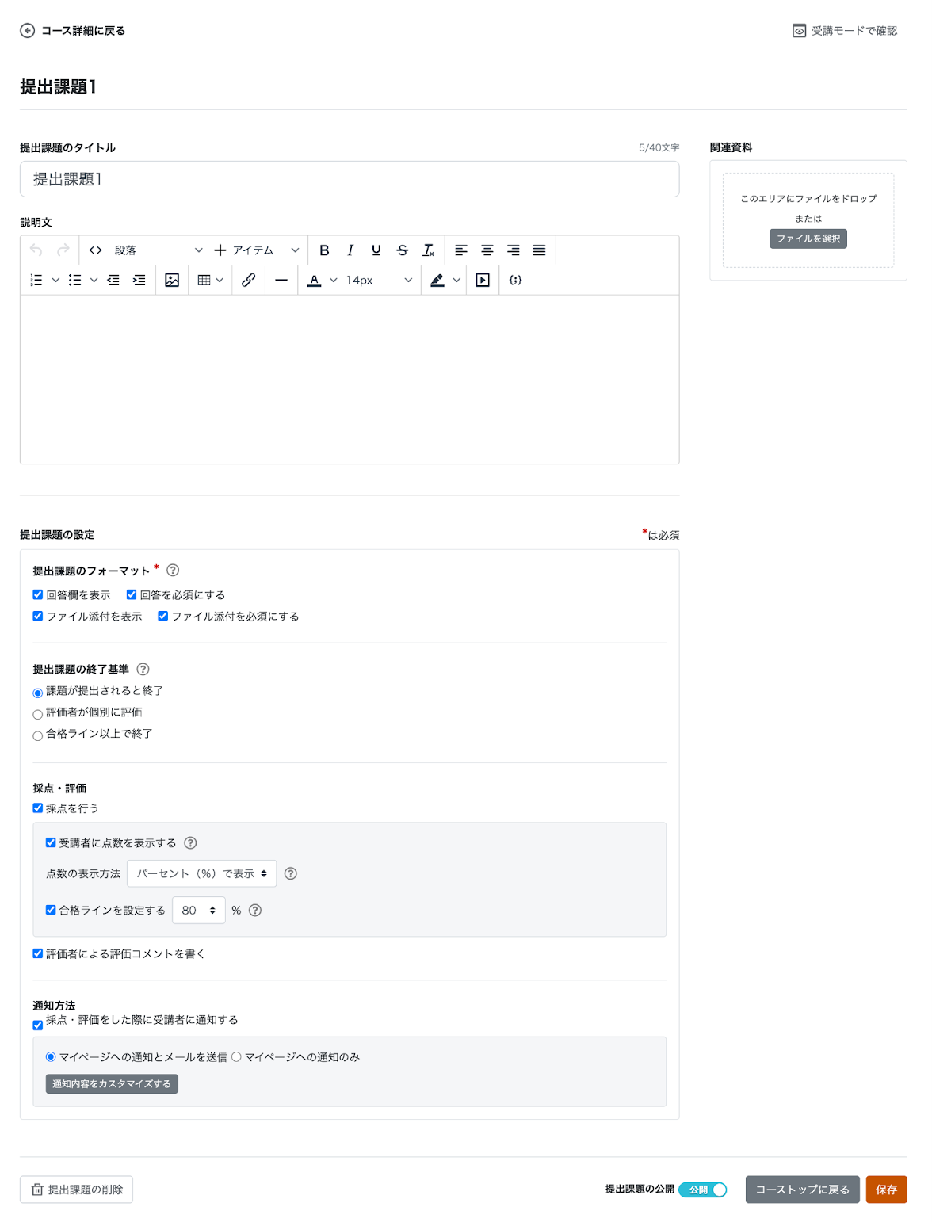Toggle 採点を行う checkbox
Viewport: 932px width, 1222px height.
38,808
